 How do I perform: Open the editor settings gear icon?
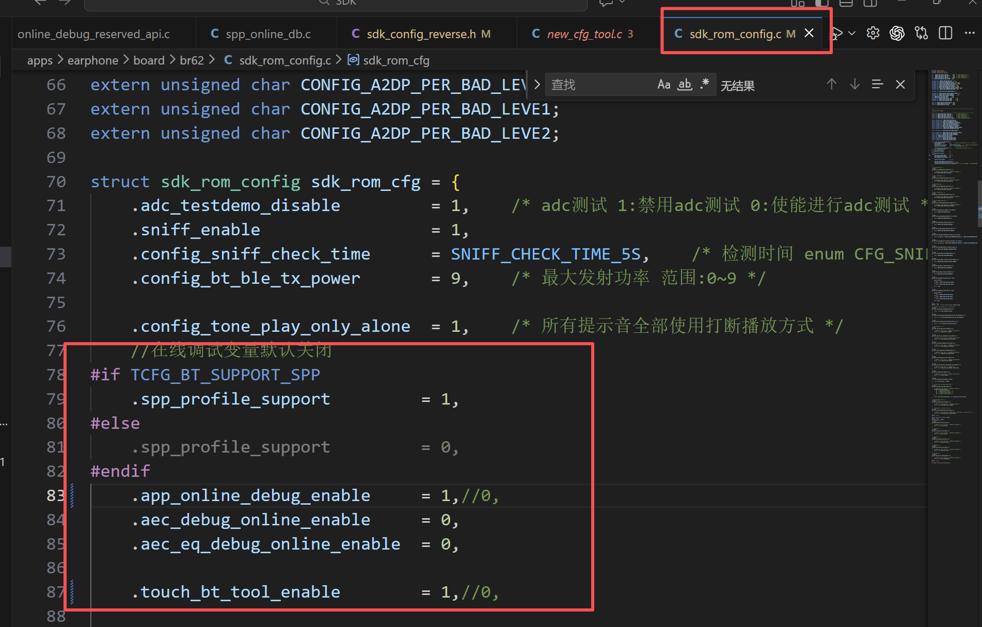pyautogui.click(x=873, y=34)
